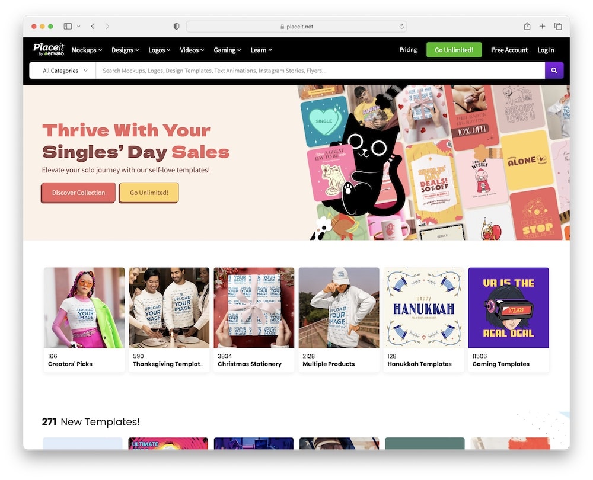Reload the page with the refresh icon
Image resolution: width=593 pixels, height=480 pixels.
[x=401, y=27]
